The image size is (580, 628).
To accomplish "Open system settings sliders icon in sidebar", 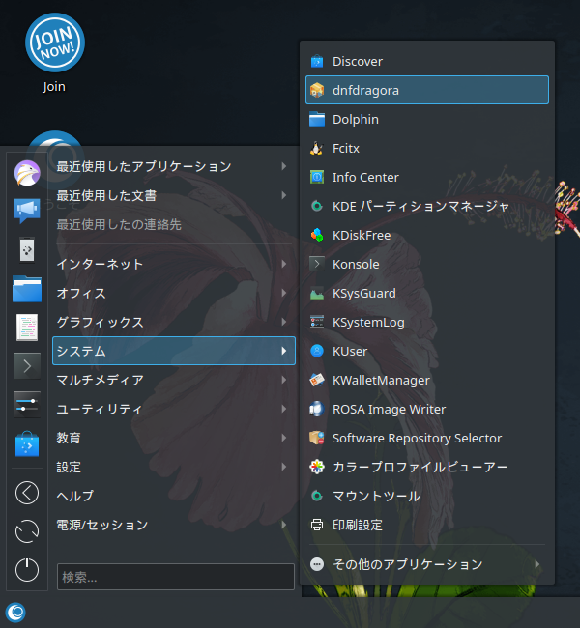I will 27,405.
